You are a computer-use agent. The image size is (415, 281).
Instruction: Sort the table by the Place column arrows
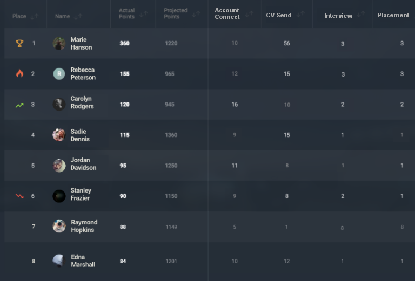(35, 16)
